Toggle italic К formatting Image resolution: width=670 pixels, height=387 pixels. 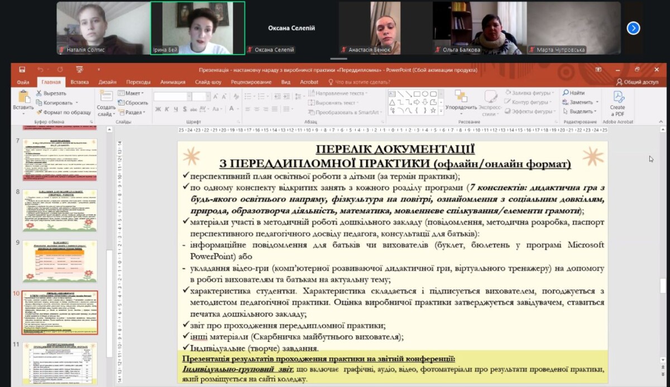(x=166, y=109)
